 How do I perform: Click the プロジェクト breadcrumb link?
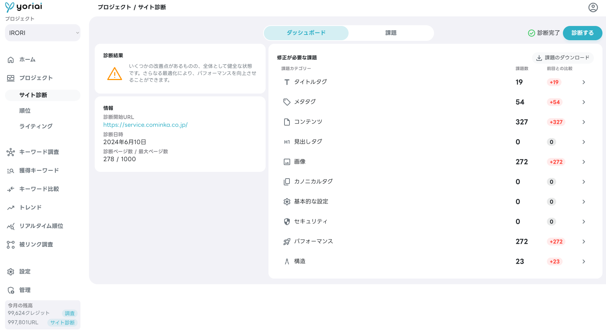point(115,7)
